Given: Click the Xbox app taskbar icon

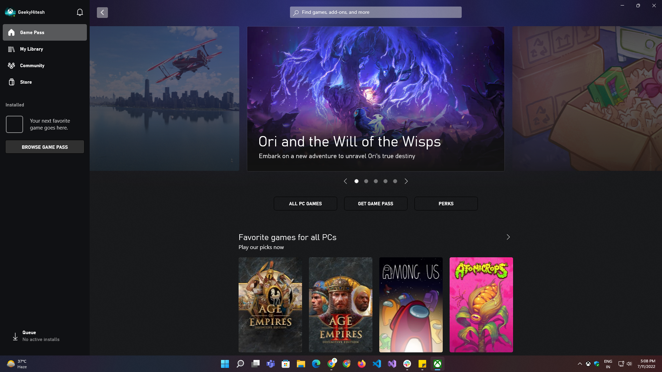Looking at the screenshot, I should click(438, 364).
